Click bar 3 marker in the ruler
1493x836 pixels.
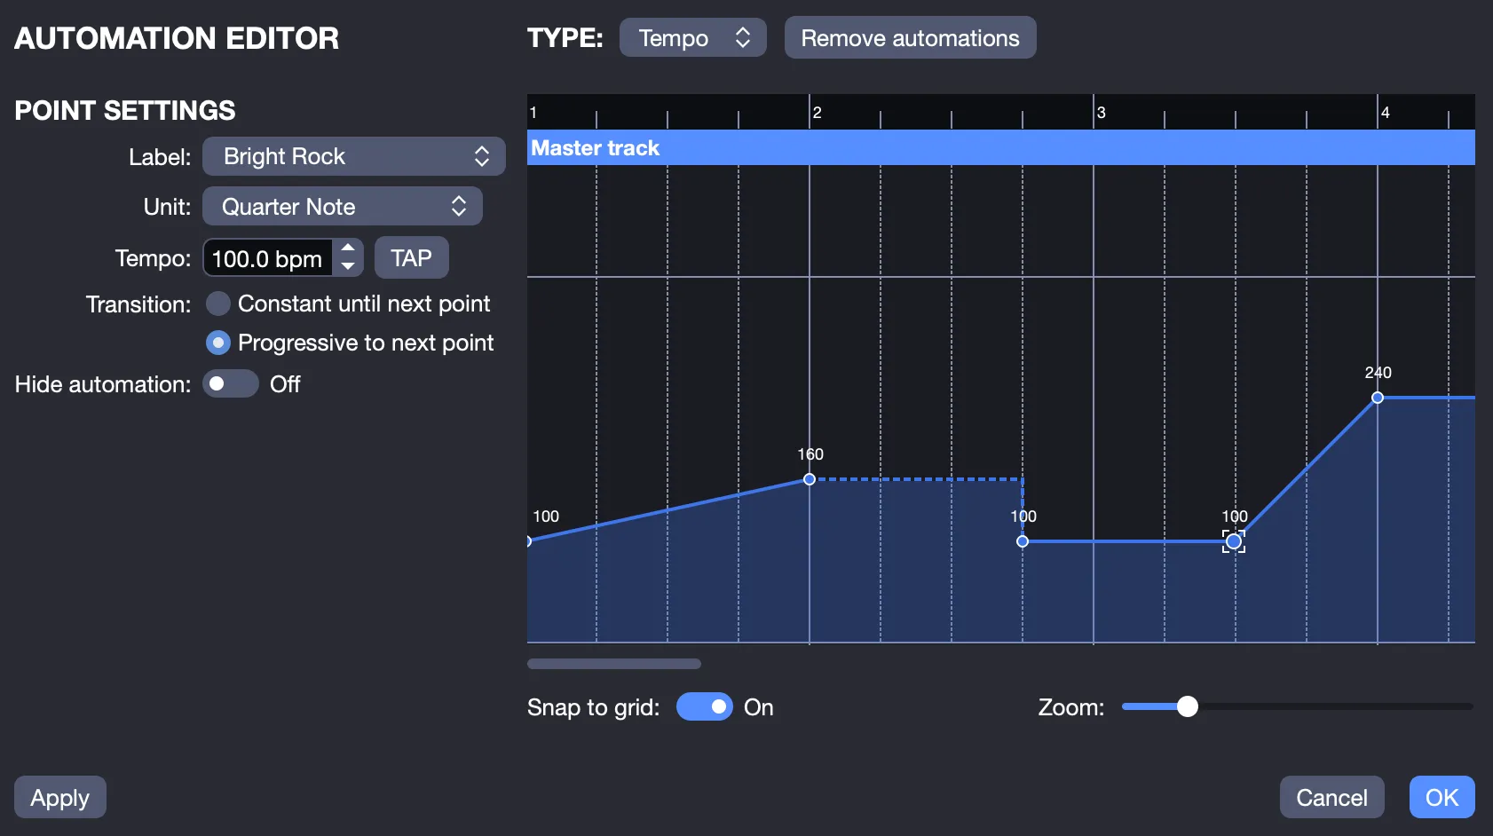tap(1101, 113)
